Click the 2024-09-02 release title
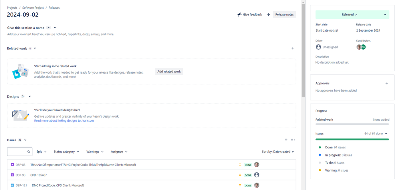399x190 pixels. pos(23,15)
